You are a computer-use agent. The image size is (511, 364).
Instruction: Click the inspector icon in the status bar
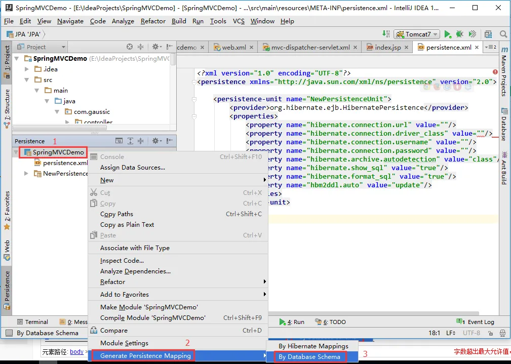click(502, 333)
